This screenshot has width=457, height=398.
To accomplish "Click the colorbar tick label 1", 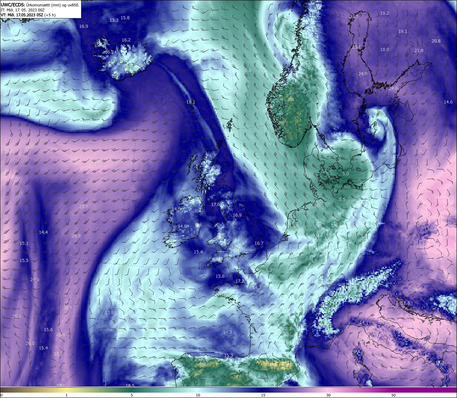I will click(66, 395).
